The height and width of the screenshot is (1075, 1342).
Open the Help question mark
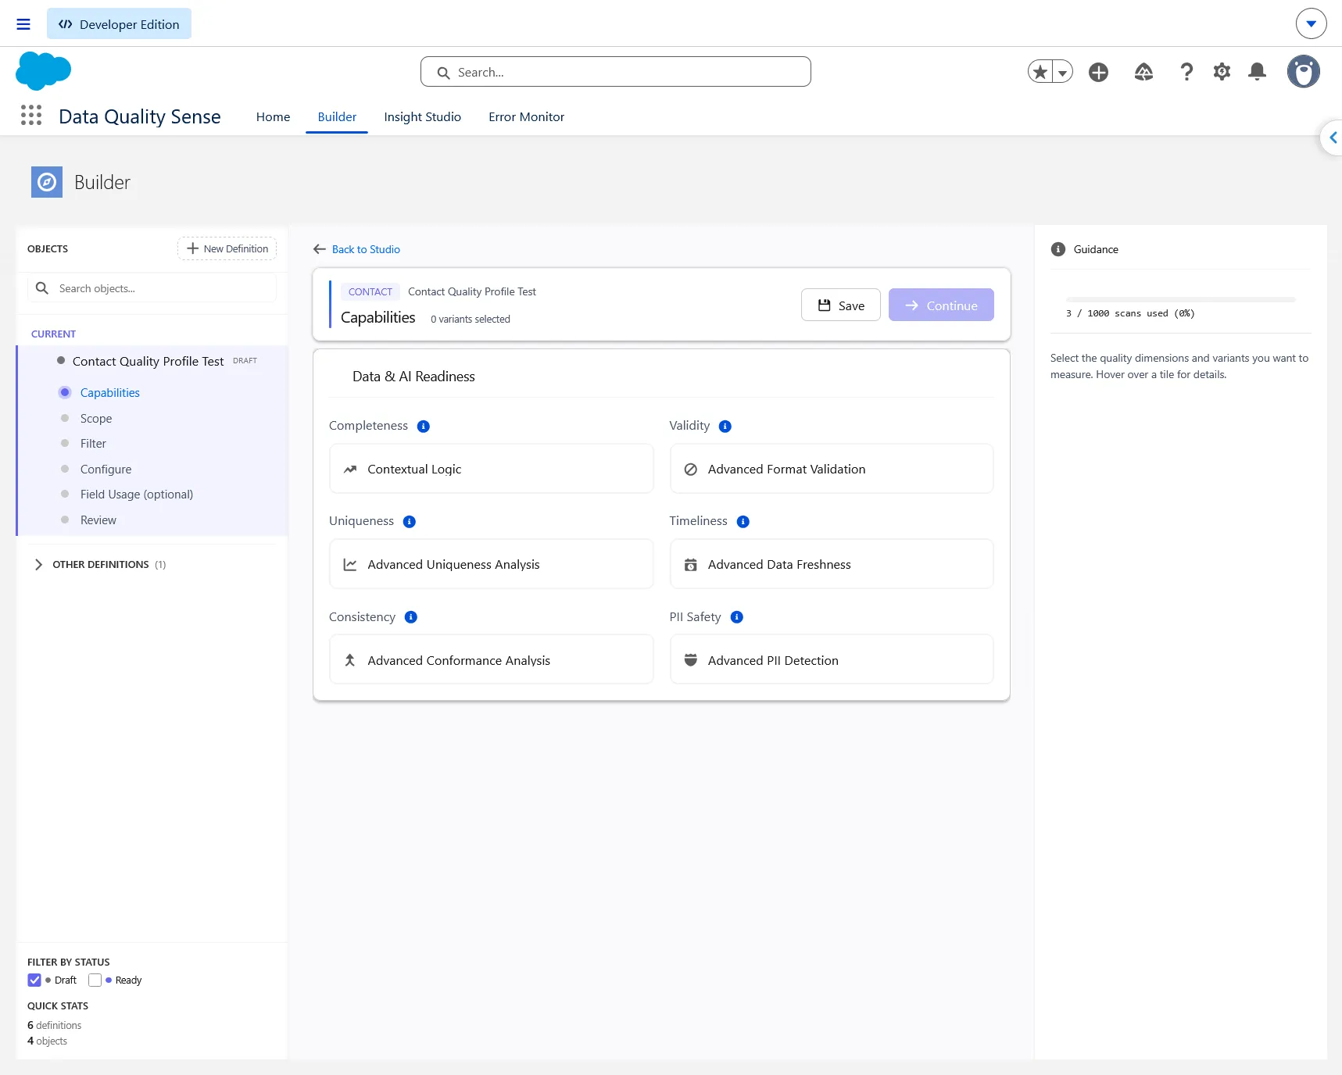[x=1186, y=72]
